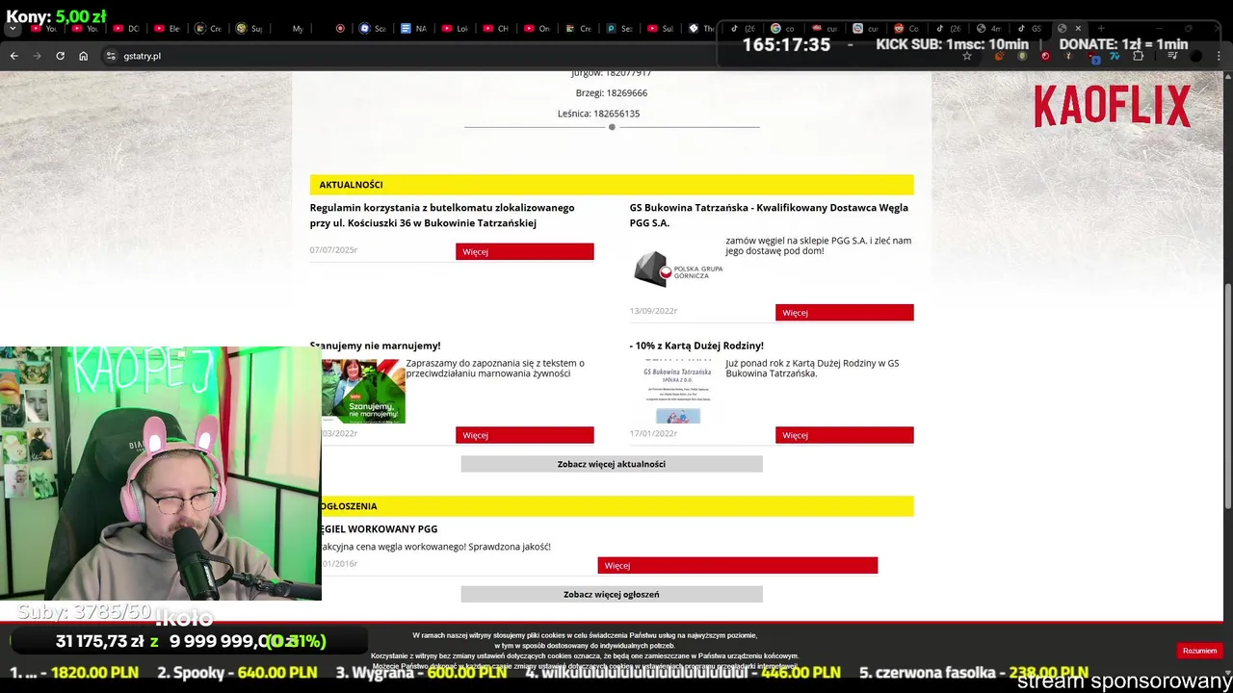
Task: Click the Szanujemy nie marnujemy thumbnail
Action: pyautogui.click(x=363, y=391)
